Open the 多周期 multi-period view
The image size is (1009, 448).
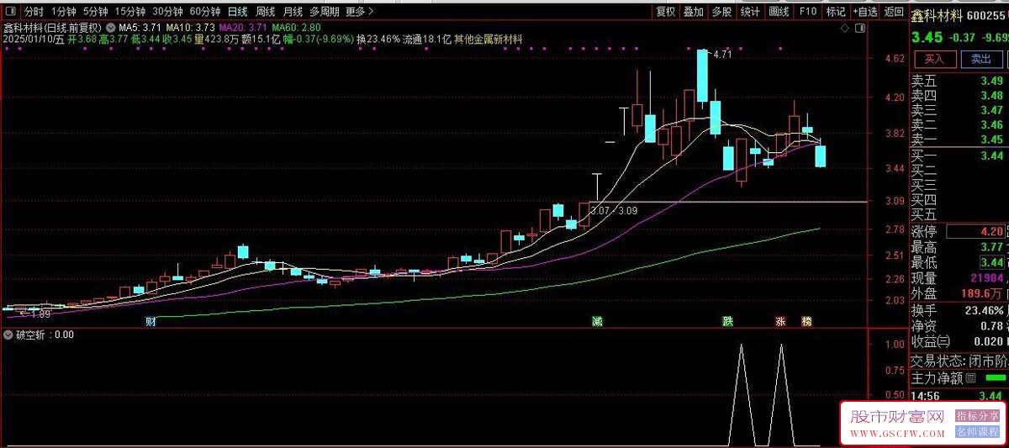(325, 12)
